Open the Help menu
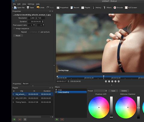The width and height of the screenshot is (144, 122). (x=38, y=4)
